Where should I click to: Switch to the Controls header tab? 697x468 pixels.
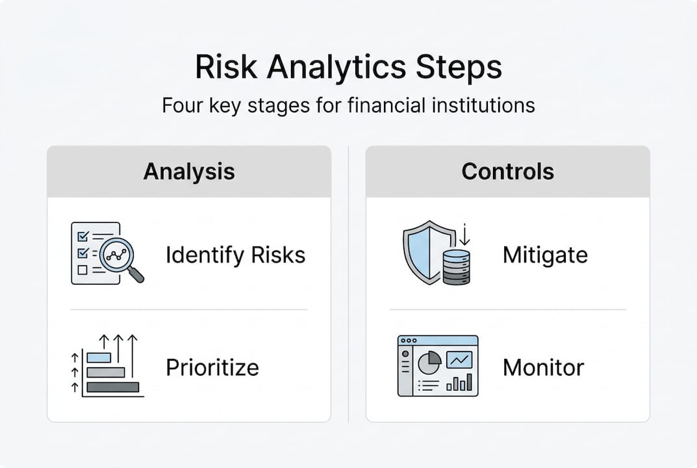point(507,172)
